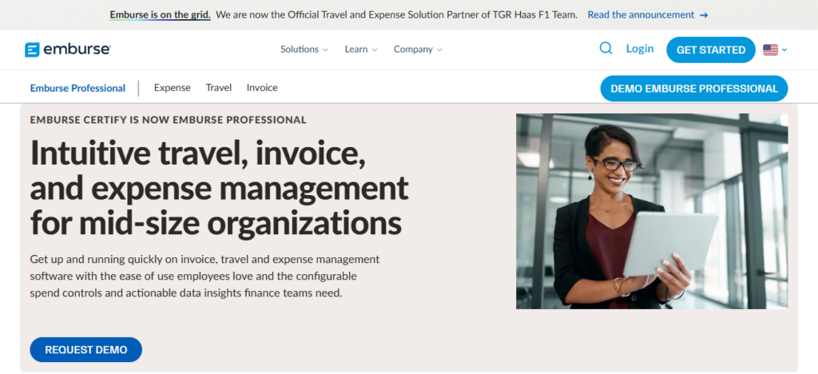The width and height of the screenshot is (818, 374).
Task: Click the woman with tablet hero image
Action: (652, 211)
